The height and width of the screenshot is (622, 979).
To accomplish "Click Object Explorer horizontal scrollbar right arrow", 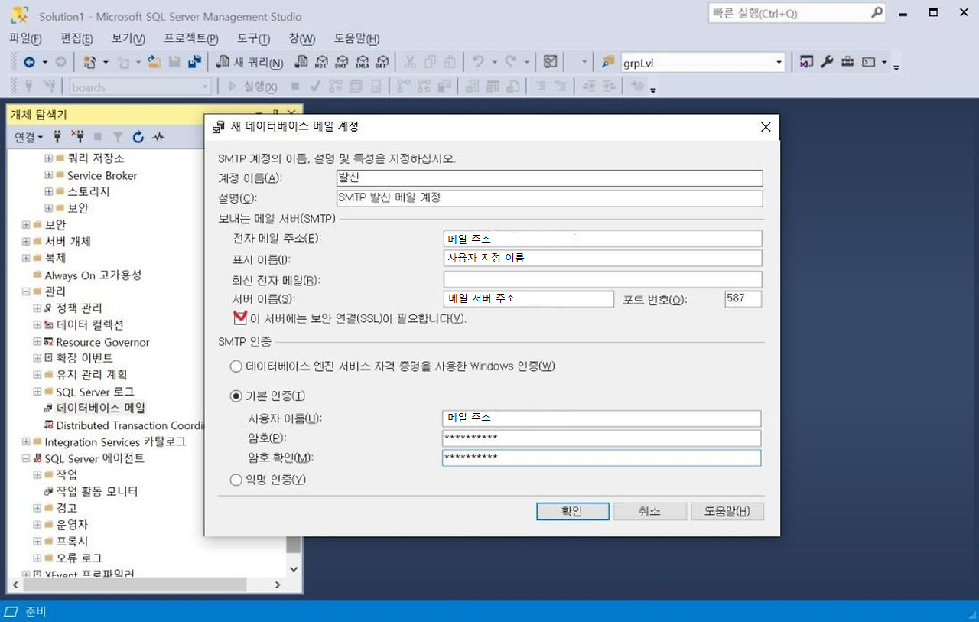I will [278, 585].
